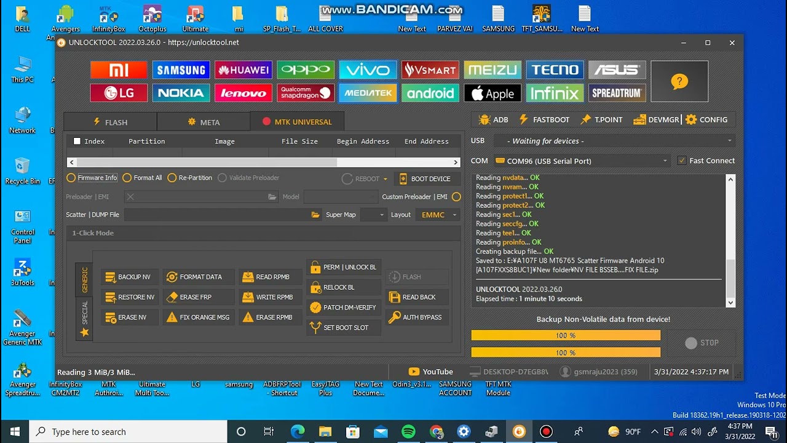Open the EMMC layout dropdown
787x443 pixels.
point(438,215)
